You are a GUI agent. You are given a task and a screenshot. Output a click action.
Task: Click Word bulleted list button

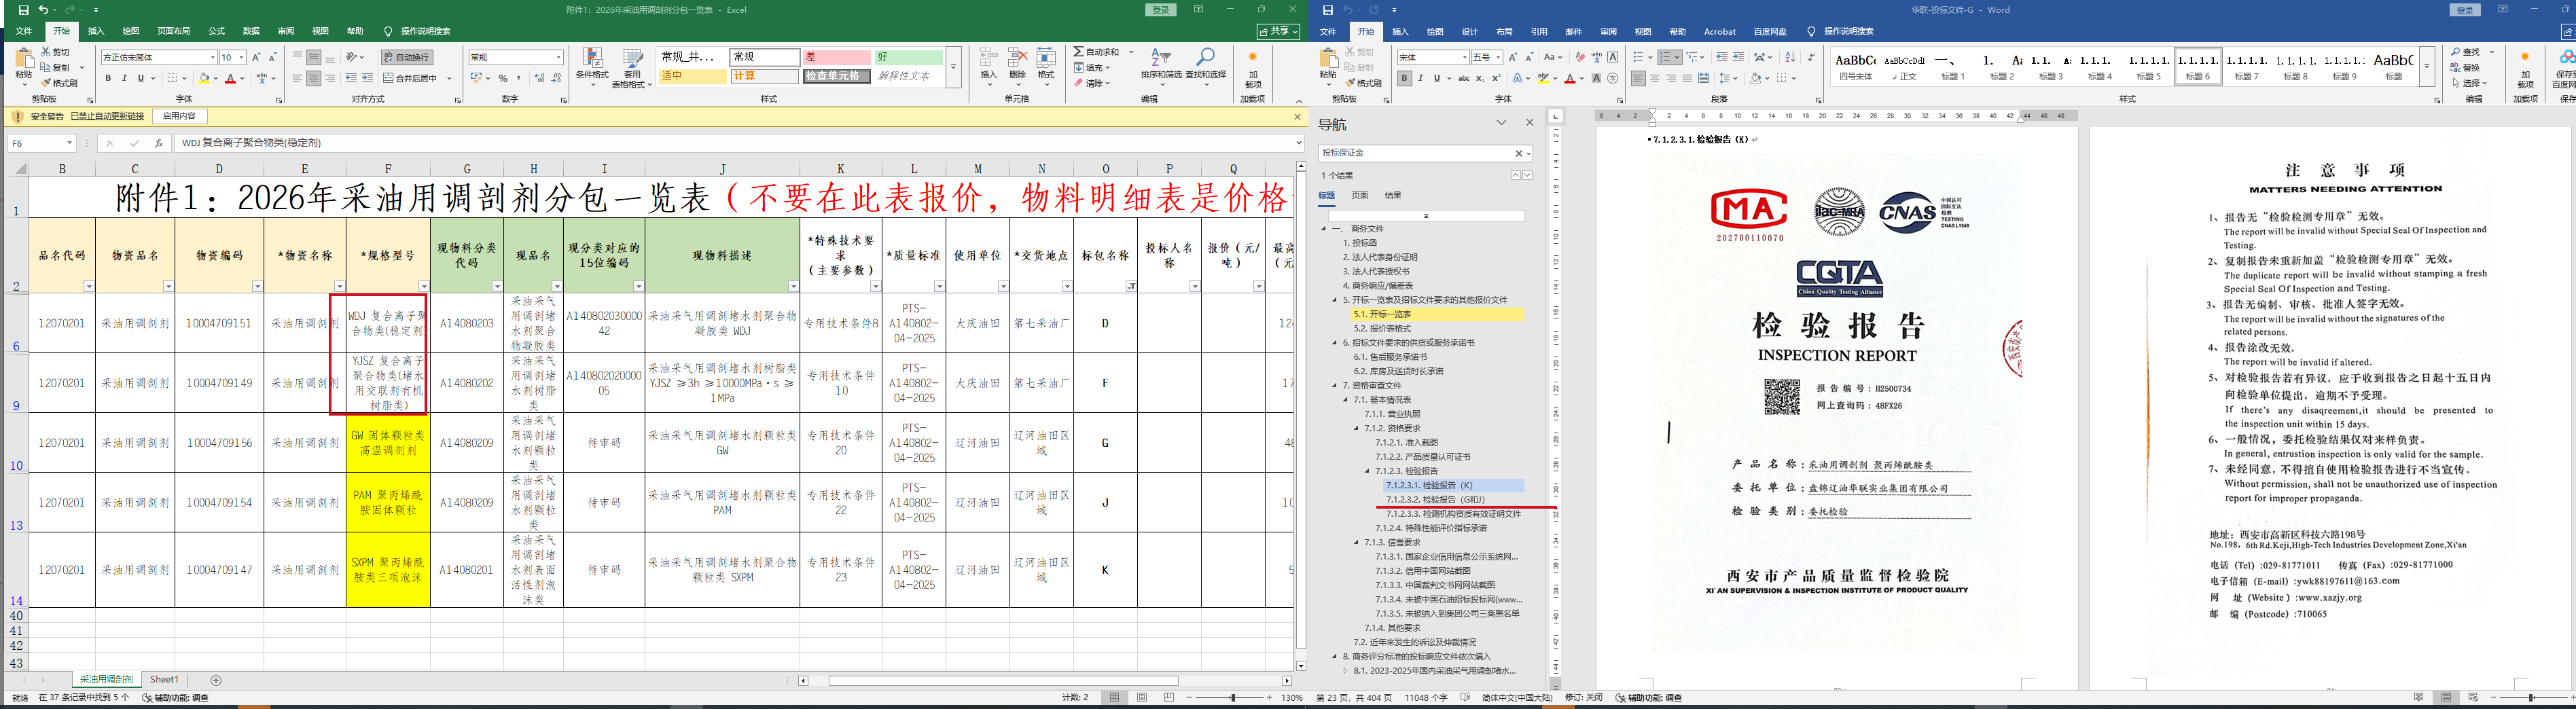1637,57
